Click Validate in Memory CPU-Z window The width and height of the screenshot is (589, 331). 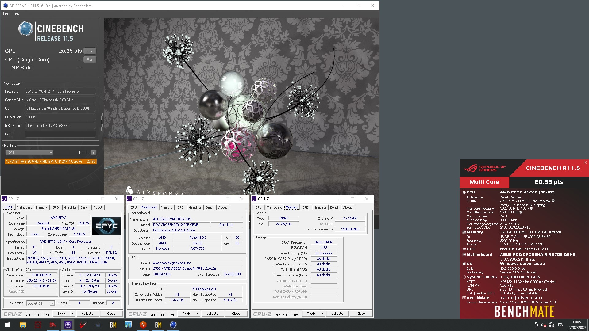click(x=337, y=314)
